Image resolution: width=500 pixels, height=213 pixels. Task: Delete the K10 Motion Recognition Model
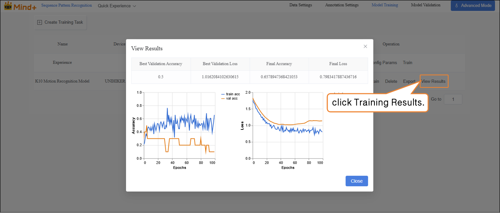click(x=391, y=81)
